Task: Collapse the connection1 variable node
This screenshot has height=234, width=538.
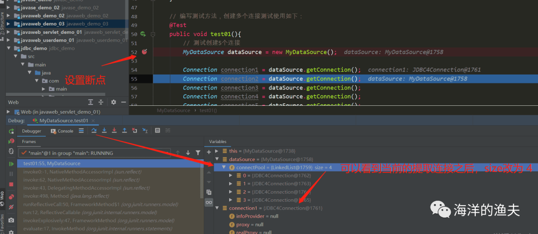Action: pos(217,208)
